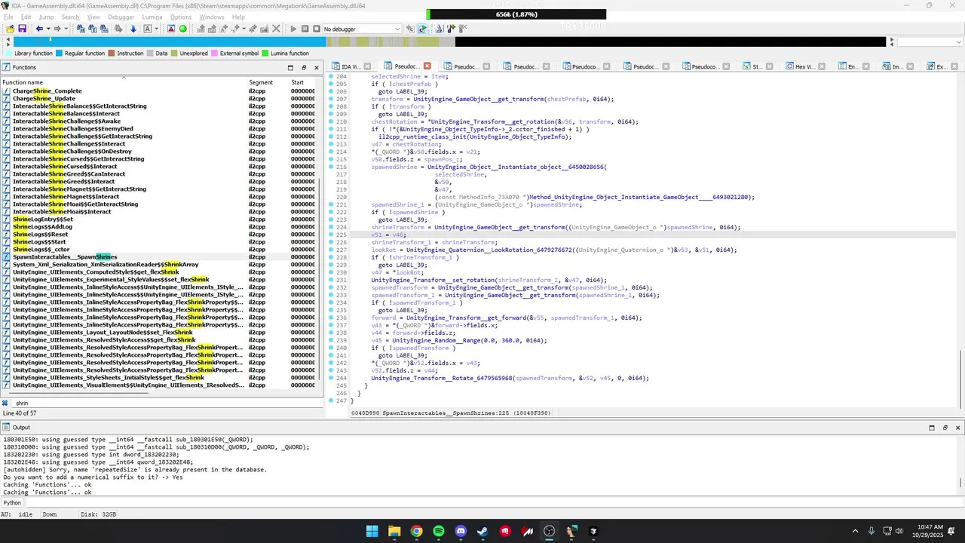Click the Python command input line
Image resolution: width=965 pixels, height=543 pixels.
coord(494,502)
